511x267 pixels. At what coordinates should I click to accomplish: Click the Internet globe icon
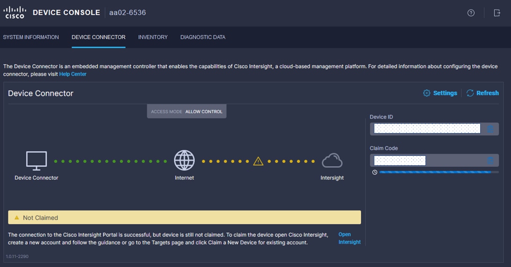point(184,160)
